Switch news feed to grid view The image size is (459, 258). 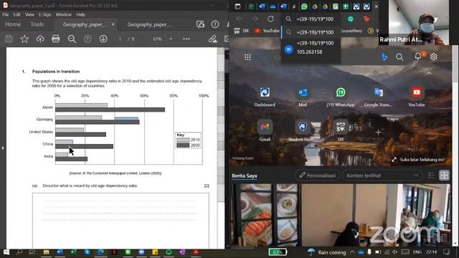click(444, 175)
